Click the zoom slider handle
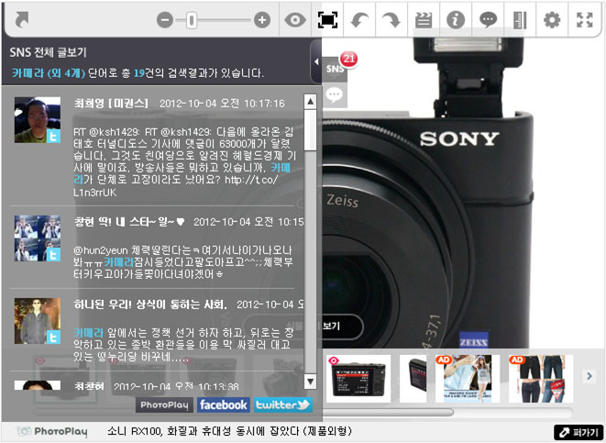Screen dimensions: 606x443 point(192,19)
